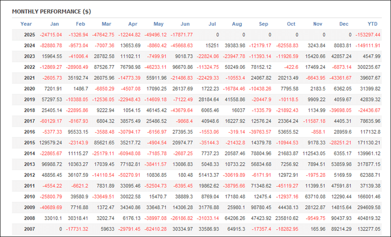Select the Jul column header
The height and width of the screenshot is (237, 391).
[212, 24]
